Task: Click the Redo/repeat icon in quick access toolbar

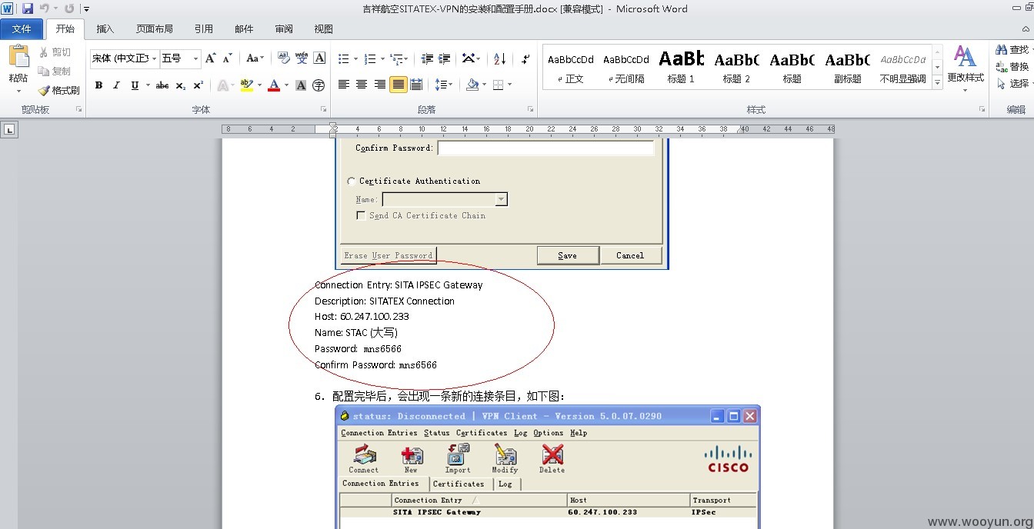Action: click(x=69, y=8)
